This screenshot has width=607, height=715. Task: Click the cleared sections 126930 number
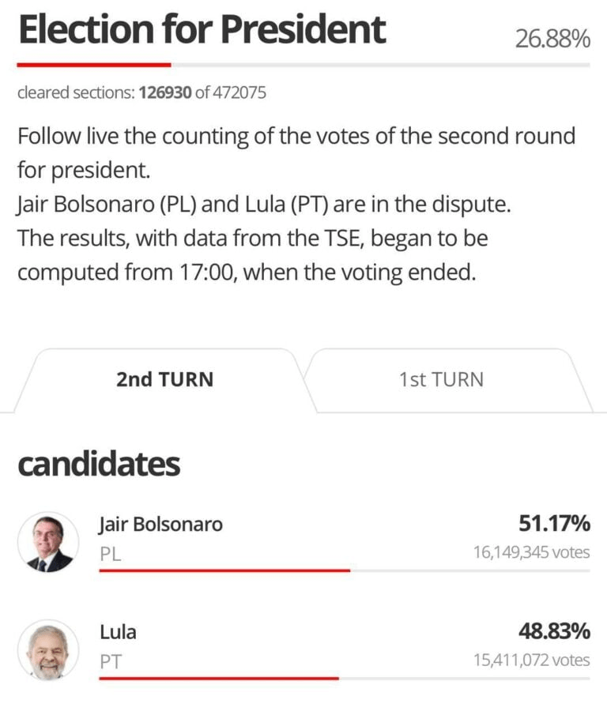coord(165,93)
